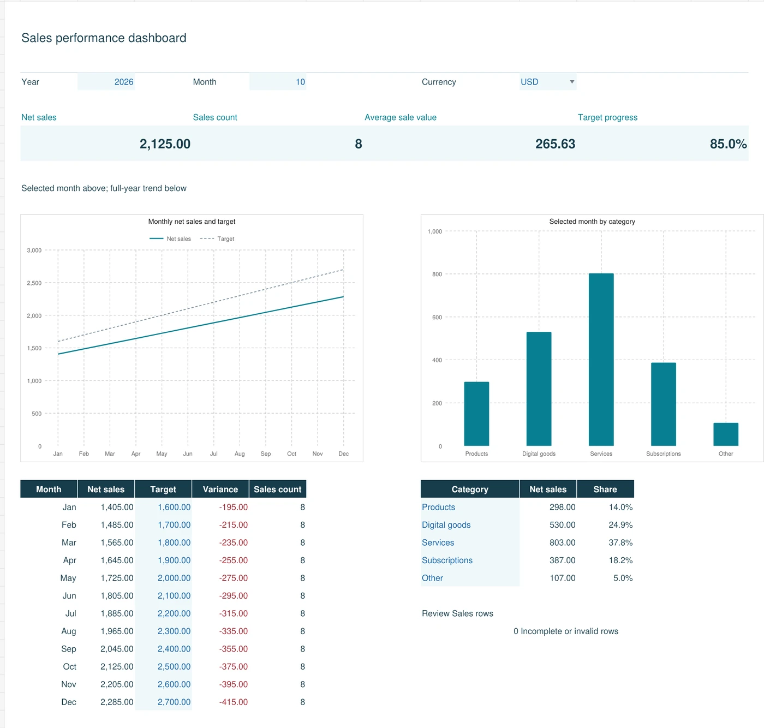
Task: Select the Year field showing 2026
Action: point(106,82)
